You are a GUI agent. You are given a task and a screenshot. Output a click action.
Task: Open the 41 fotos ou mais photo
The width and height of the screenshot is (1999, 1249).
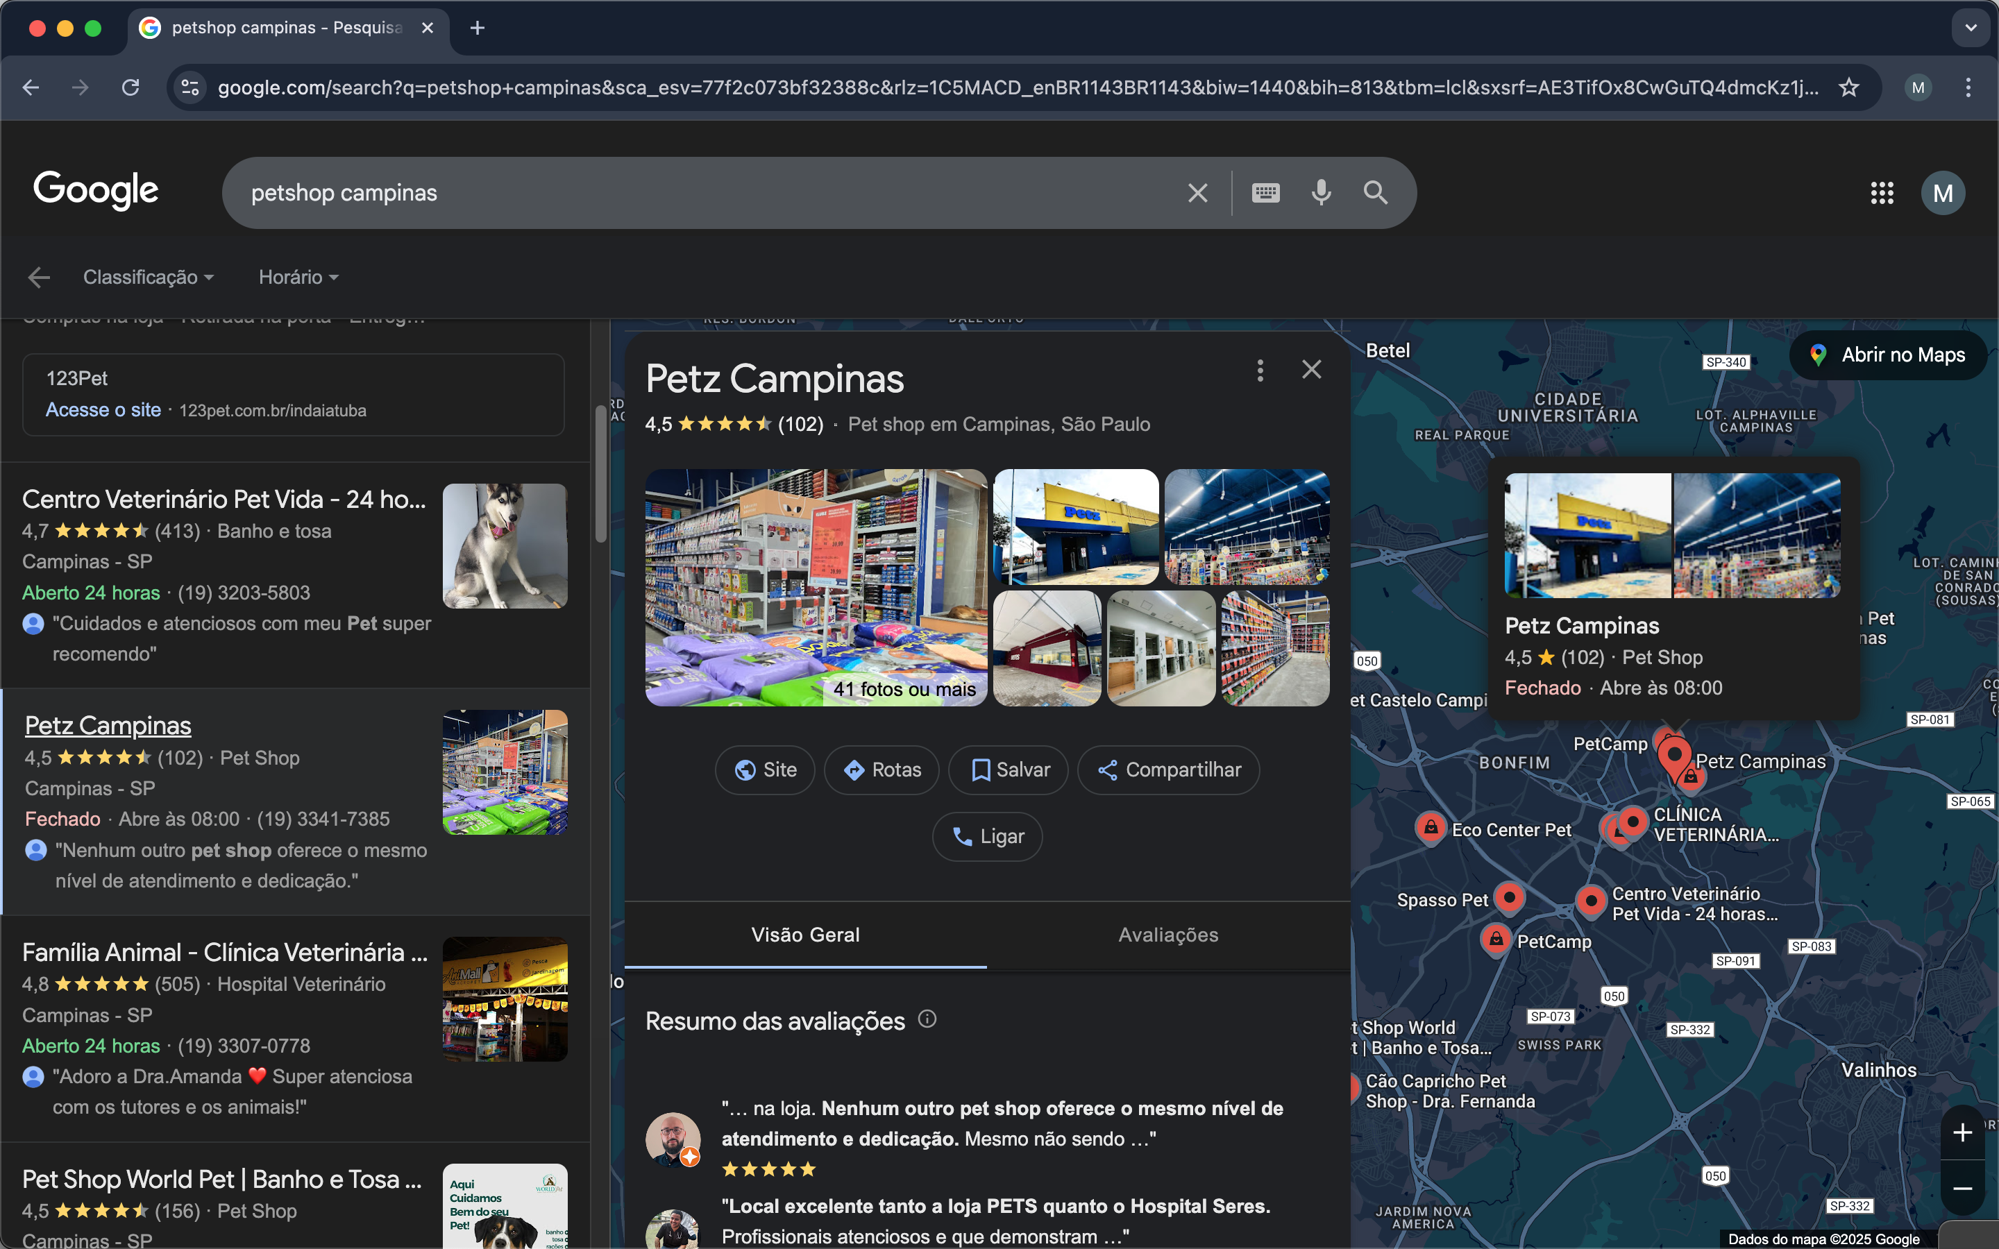coord(816,587)
